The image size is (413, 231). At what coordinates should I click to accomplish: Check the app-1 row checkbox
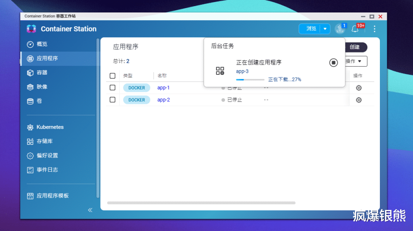click(x=112, y=88)
